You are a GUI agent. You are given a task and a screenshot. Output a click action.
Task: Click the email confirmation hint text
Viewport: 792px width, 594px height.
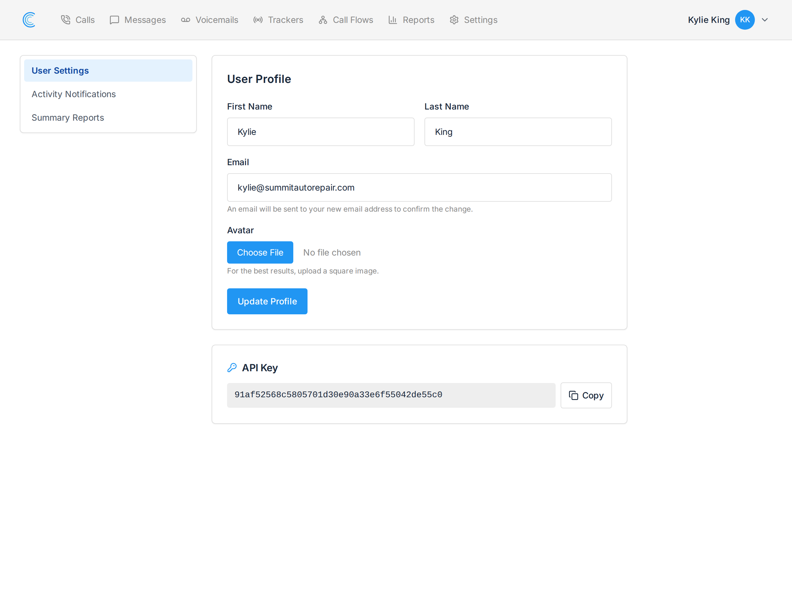click(350, 209)
